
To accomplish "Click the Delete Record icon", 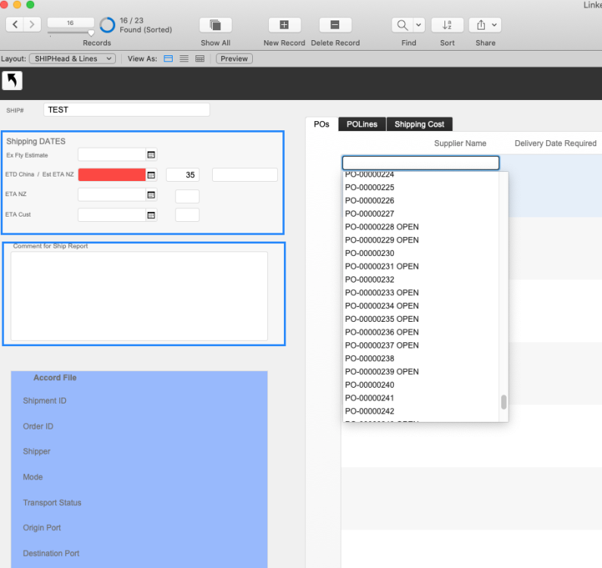I will (x=335, y=25).
